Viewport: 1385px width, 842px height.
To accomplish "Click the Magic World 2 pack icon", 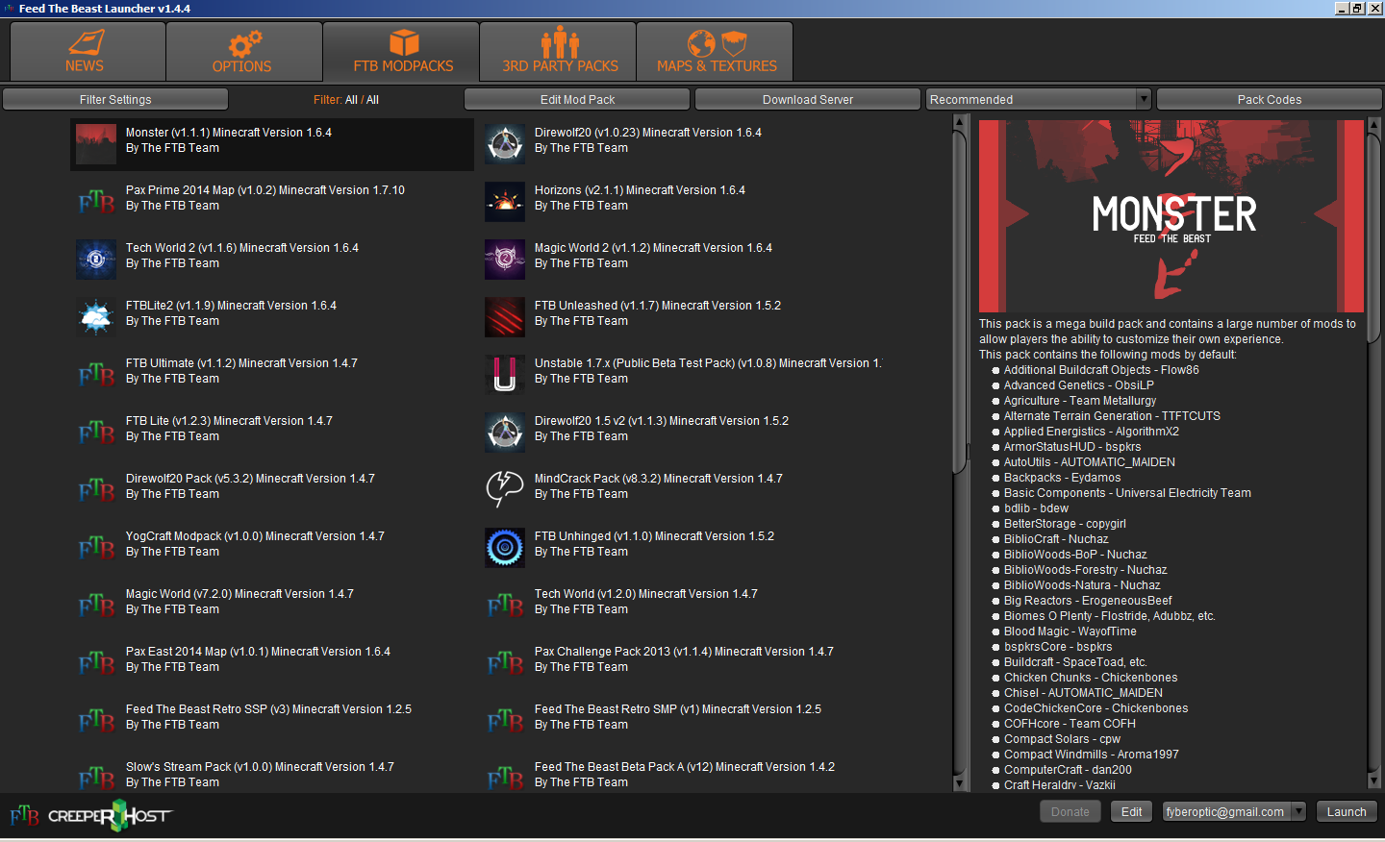I will (505, 260).
